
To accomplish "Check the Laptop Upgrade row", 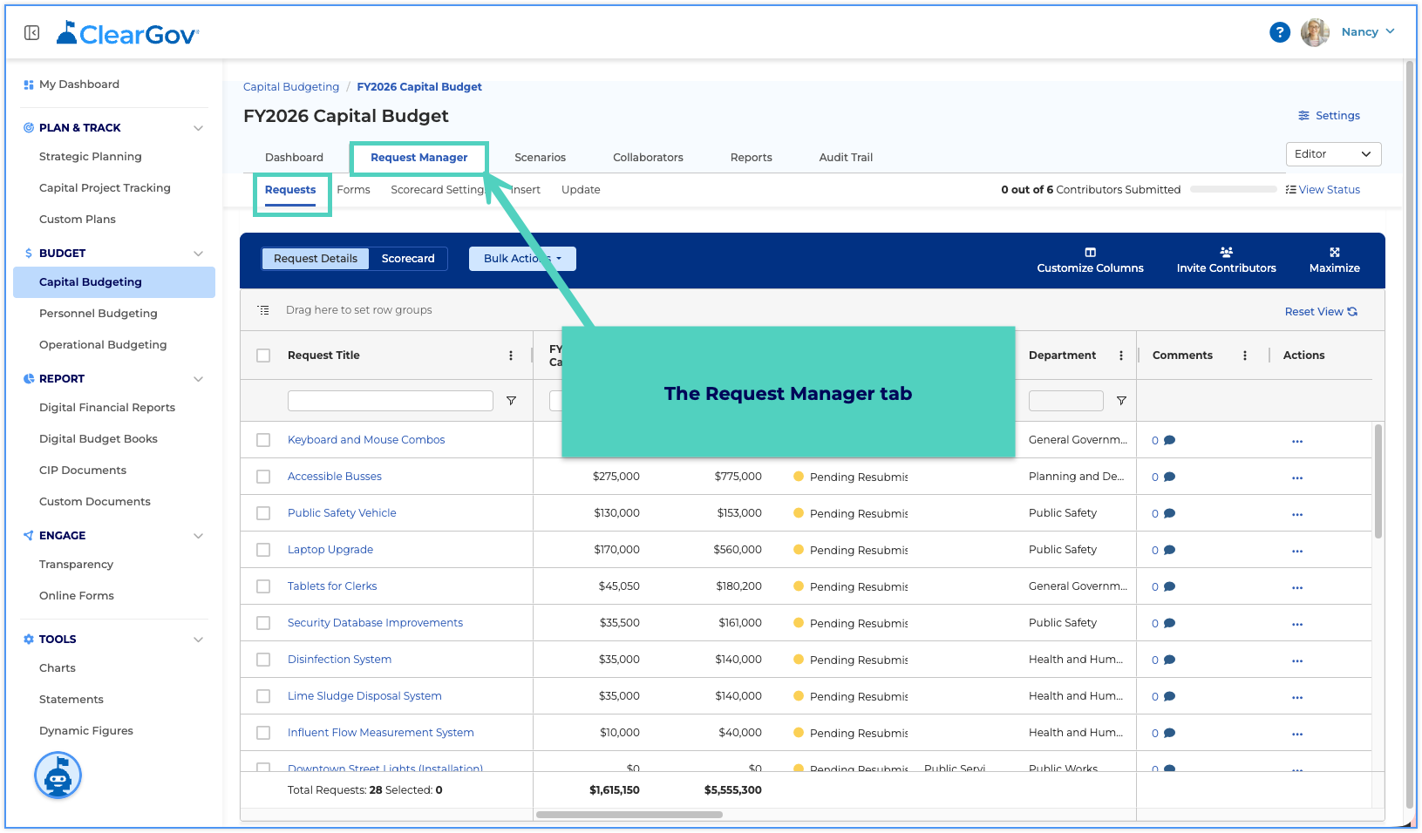I will 263,550.
